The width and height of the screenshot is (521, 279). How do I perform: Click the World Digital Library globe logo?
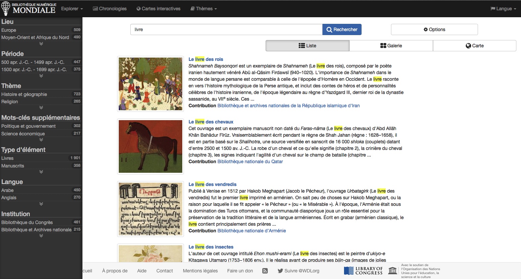(x=6, y=8)
